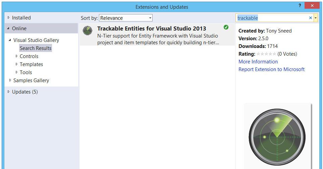Select the Templates tree item
The height and width of the screenshot is (169, 323).
pos(31,64)
